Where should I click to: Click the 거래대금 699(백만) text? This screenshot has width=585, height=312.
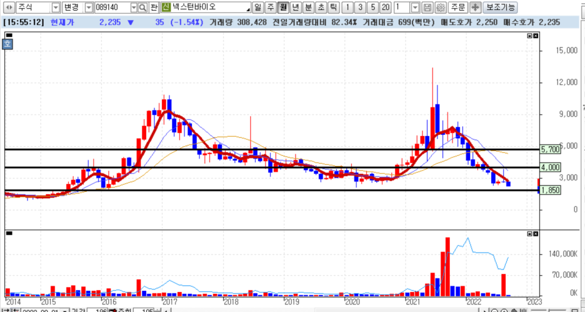(x=399, y=22)
